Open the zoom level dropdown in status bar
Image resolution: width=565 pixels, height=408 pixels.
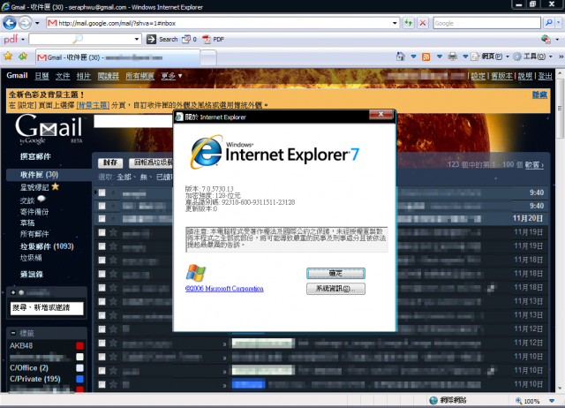tap(551, 401)
